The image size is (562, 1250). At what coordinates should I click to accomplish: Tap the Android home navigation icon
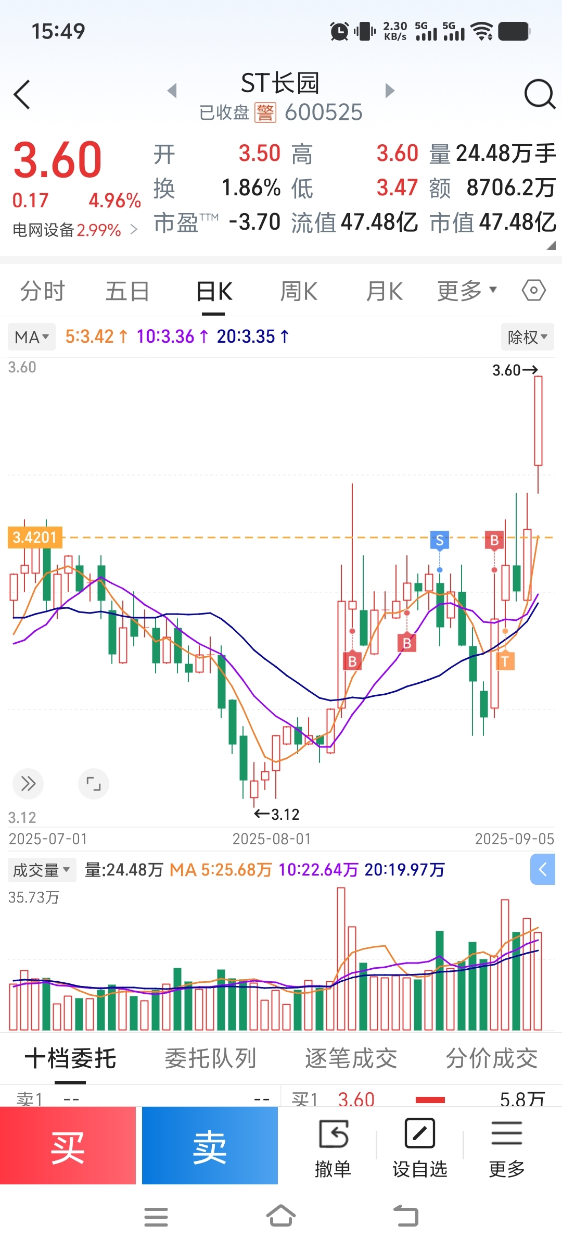pyautogui.click(x=281, y=1216)
